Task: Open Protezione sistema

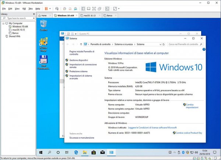Action: [78, 72]
